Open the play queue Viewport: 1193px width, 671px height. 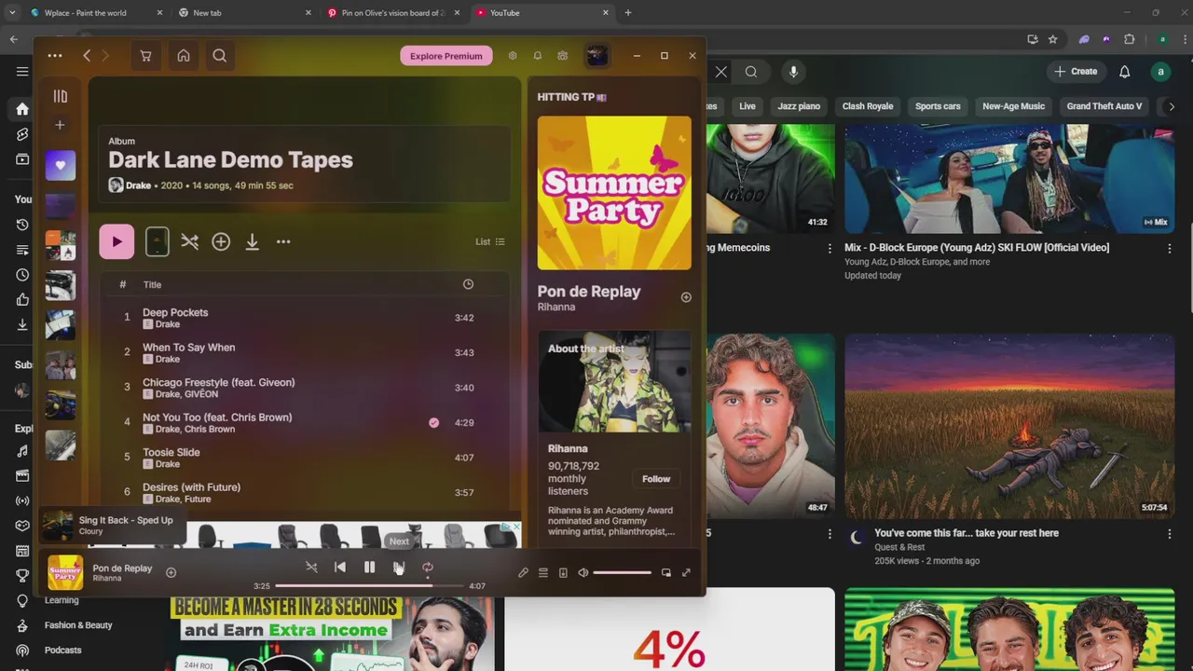tap(543, 573)
